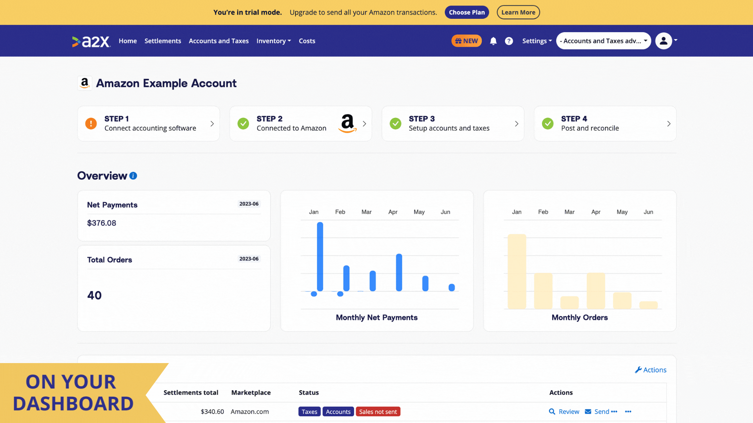Image resolution: width=753 pixels, height=423 pixels.
Task: Click the envelope Send icon
Action: coord(588,412)
